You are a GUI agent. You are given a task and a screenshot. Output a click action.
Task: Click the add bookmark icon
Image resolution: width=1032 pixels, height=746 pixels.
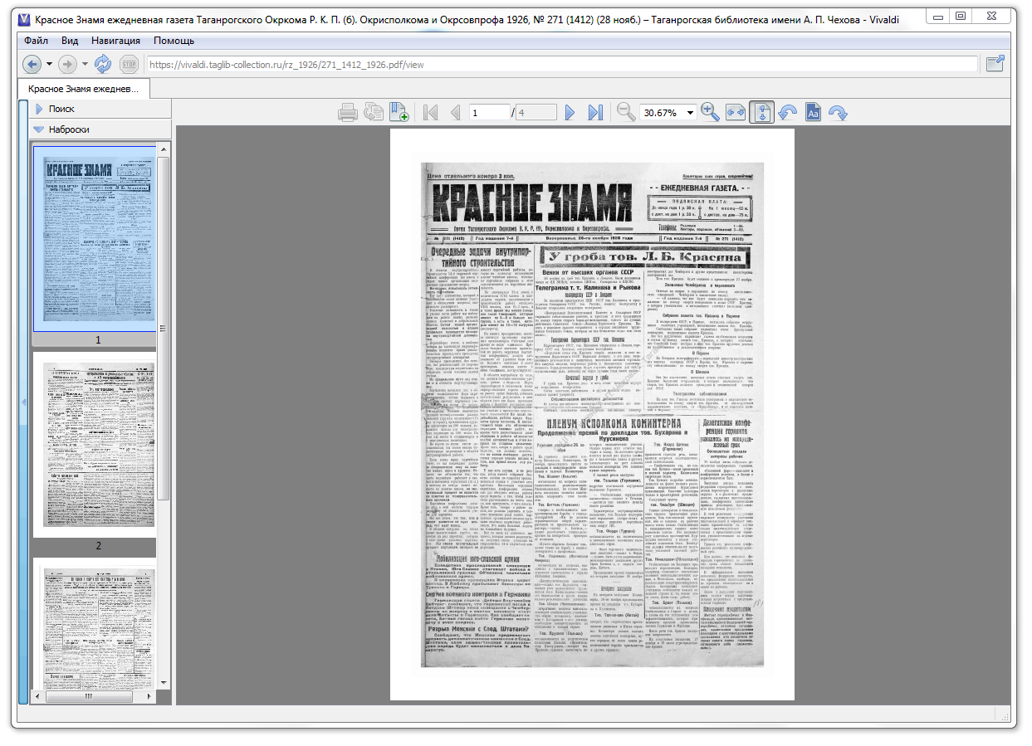coord(399,112)
